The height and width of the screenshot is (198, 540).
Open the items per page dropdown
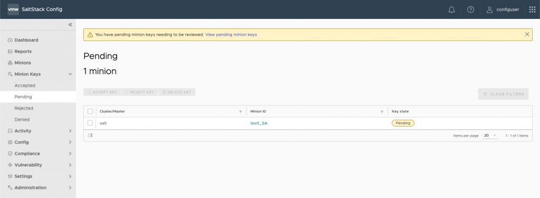point(490,136)
